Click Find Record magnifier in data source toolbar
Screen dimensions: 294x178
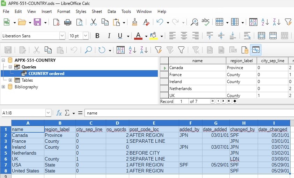(88, 50)
